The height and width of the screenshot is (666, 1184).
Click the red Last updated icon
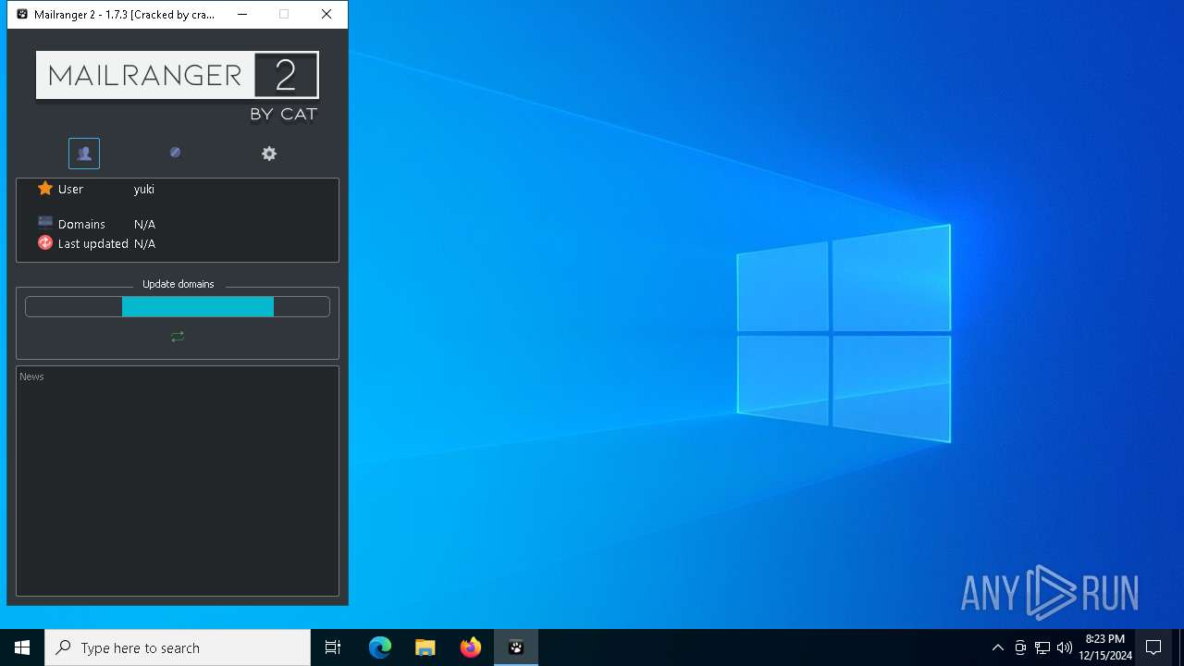(x=45, y=242)
